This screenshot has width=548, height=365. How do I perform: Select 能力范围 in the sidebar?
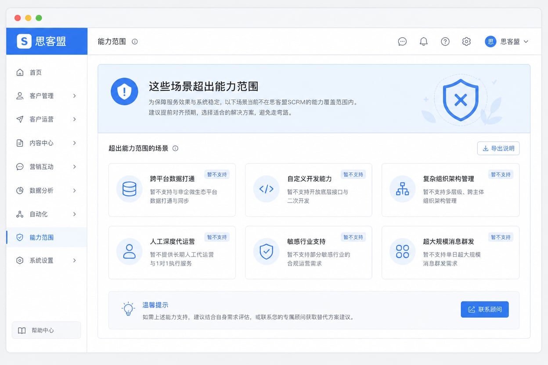[x=47, y=237]
